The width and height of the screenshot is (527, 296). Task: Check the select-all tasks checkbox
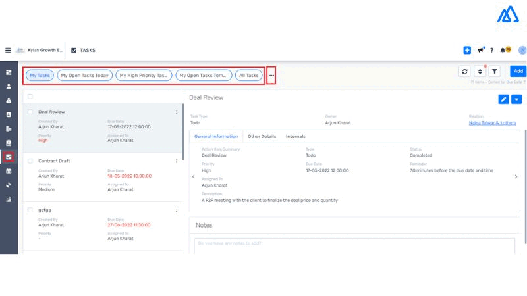[x=30, y=96]
